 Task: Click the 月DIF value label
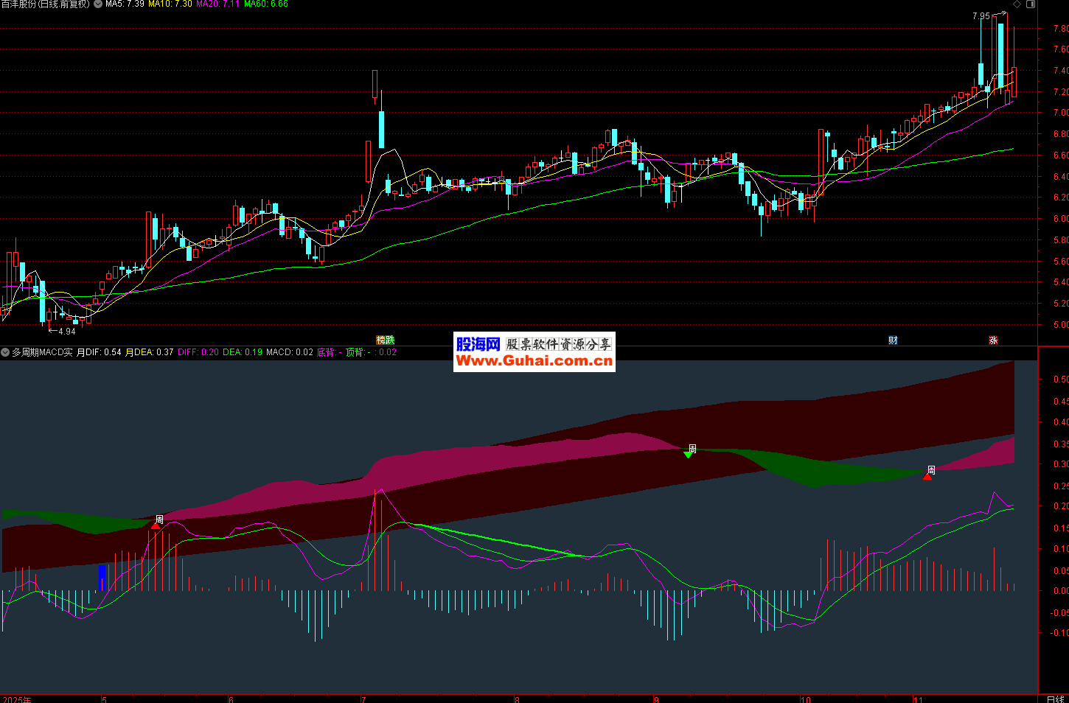(99, 353)
